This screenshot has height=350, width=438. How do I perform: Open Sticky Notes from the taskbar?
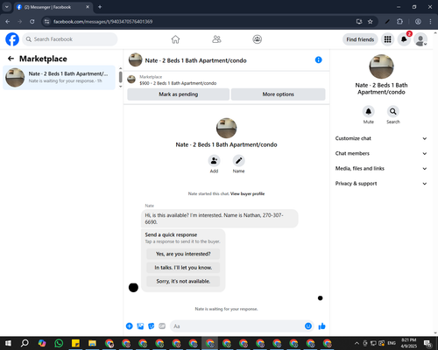point(75,343)
